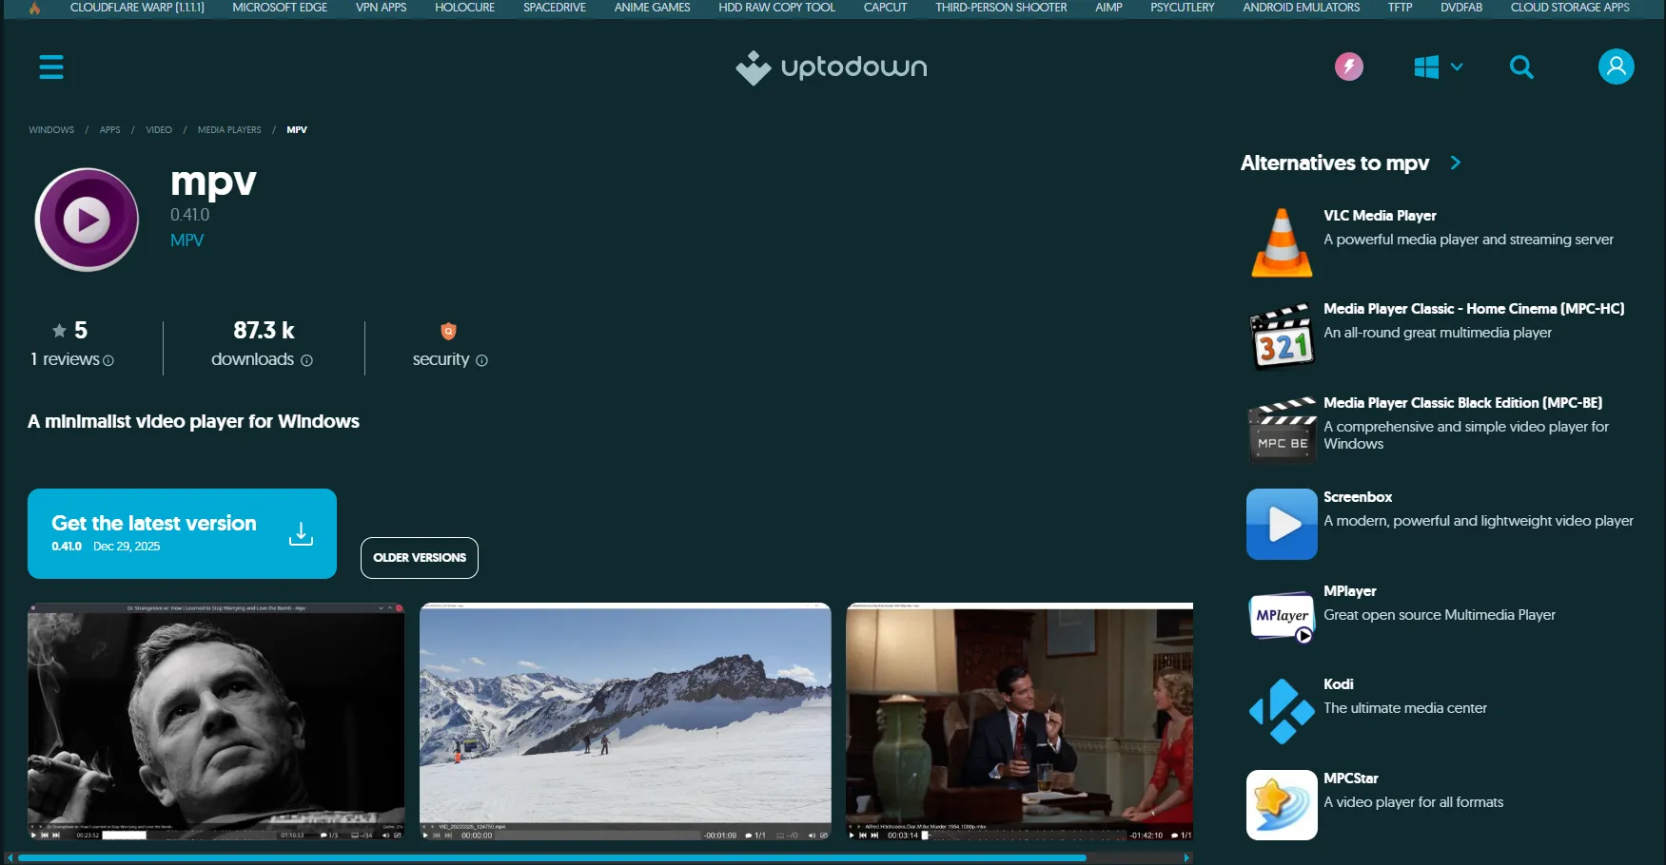1666x865 pixels.
Task: Open the VLC Media Player cone icon
Action: coord(1282,242)
